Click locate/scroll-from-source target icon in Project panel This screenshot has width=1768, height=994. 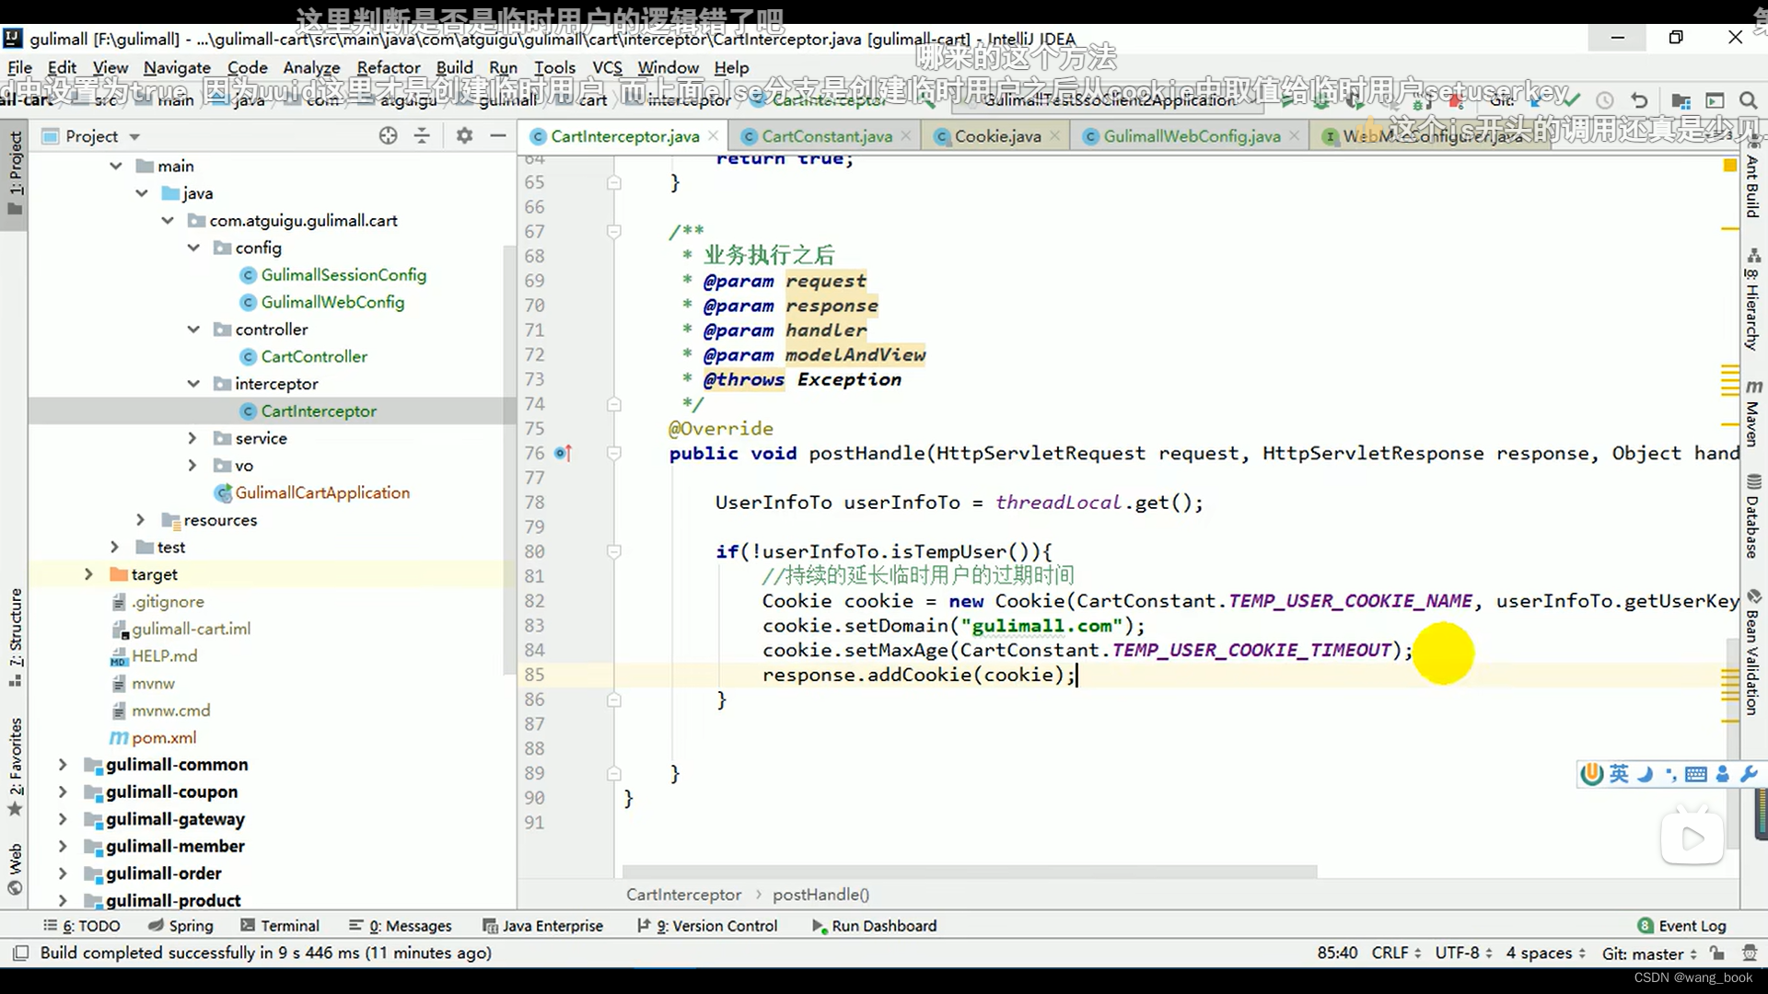389,135
